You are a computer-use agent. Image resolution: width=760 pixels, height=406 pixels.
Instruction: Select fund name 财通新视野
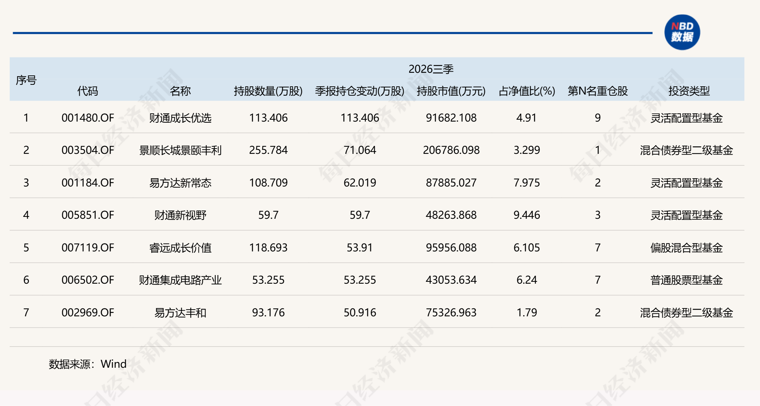[x=180, y=215]
